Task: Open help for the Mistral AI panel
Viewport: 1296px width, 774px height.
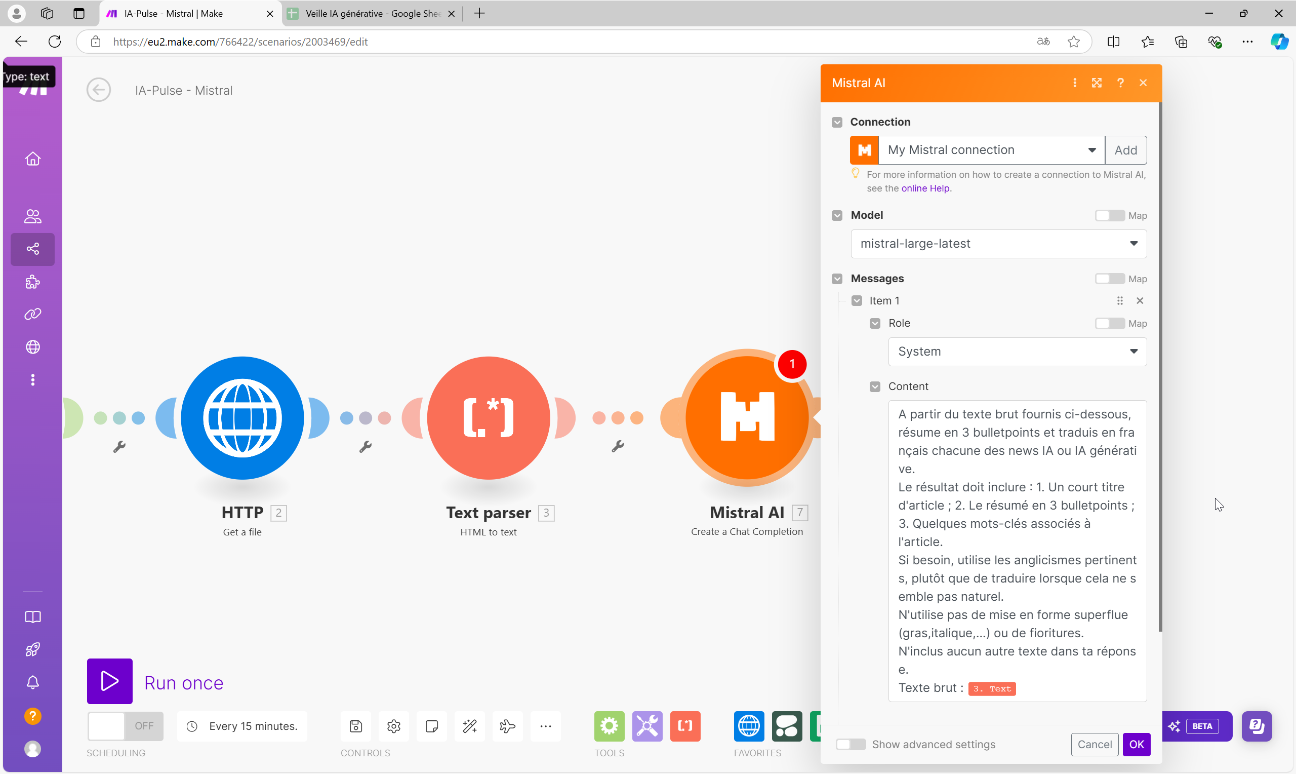Action: (1120, 83)
